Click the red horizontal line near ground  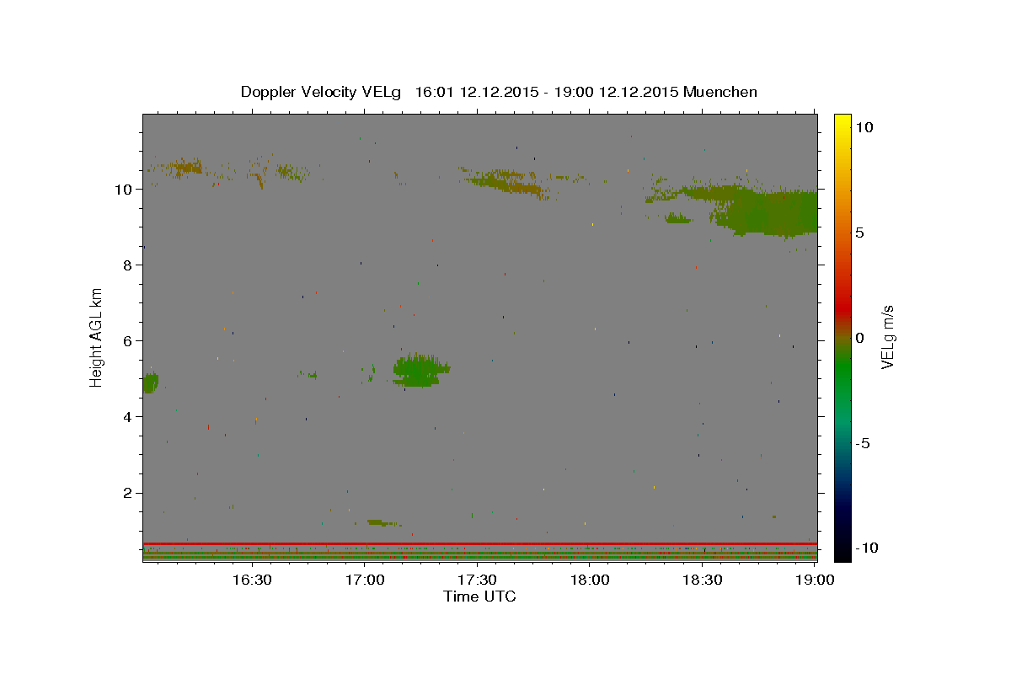click(480, 543)
